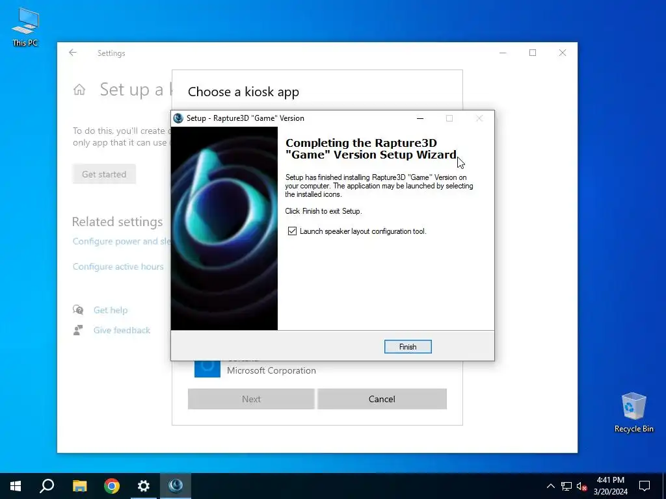Open the notification center icon
The height and width of the screenshot is (499, 666).
(645, 486)
